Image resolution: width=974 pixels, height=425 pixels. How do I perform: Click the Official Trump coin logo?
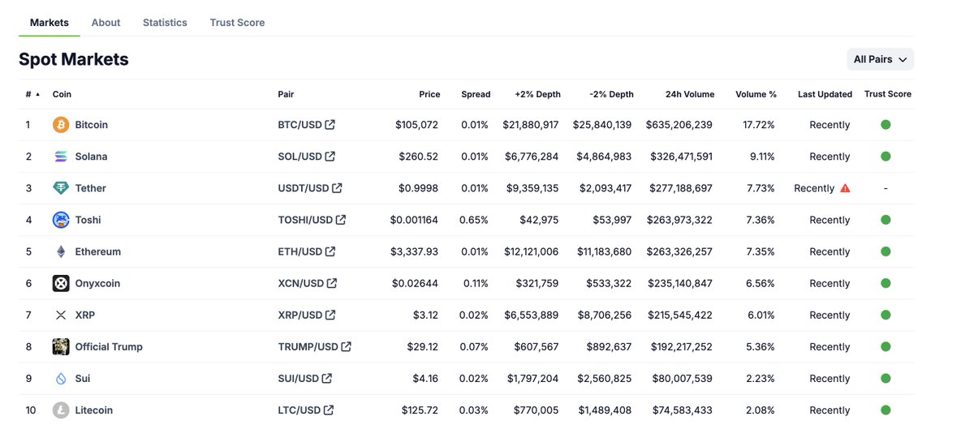61,346
